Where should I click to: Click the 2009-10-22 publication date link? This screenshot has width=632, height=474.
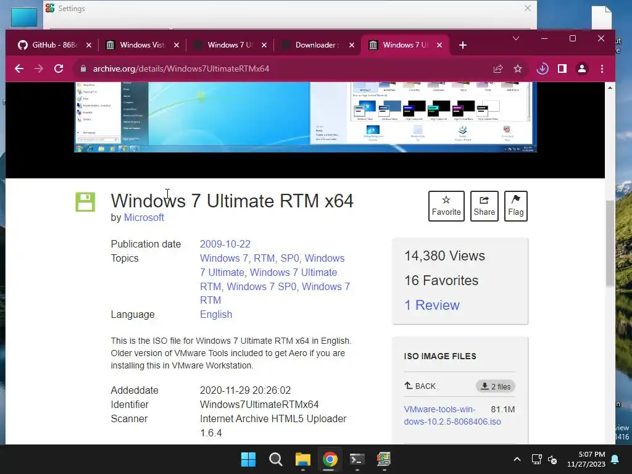tap(225, 244)
